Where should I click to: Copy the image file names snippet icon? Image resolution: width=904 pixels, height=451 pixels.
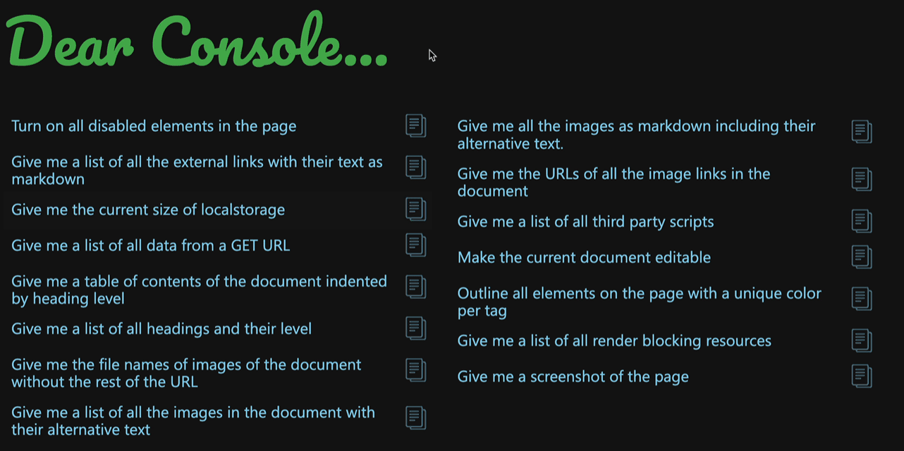click(415, 370)
